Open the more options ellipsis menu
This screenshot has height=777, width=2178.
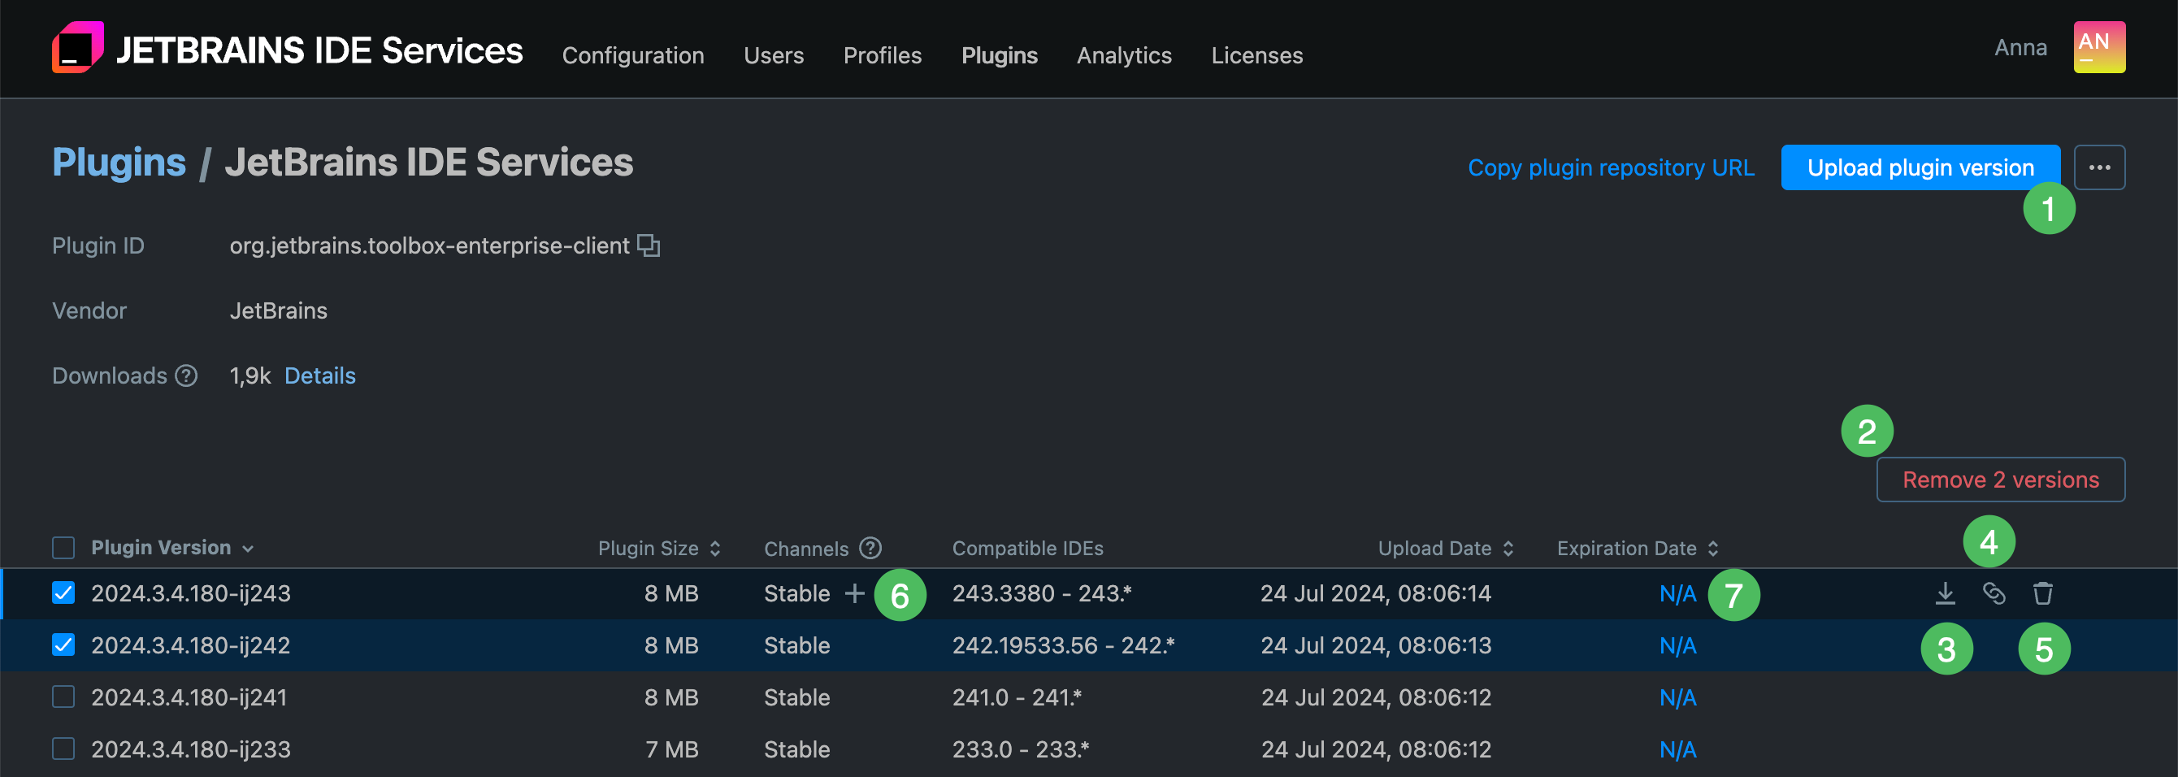[2100, 167]
